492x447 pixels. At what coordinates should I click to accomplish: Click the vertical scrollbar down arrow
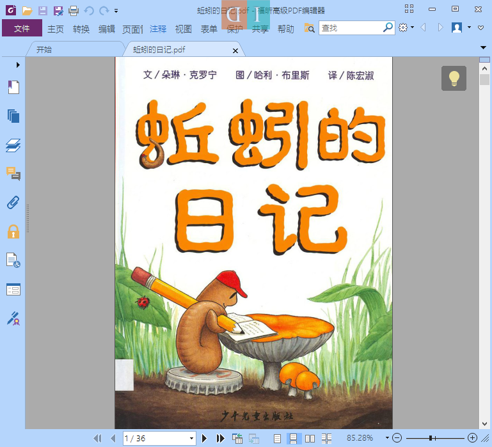[484, 424]
